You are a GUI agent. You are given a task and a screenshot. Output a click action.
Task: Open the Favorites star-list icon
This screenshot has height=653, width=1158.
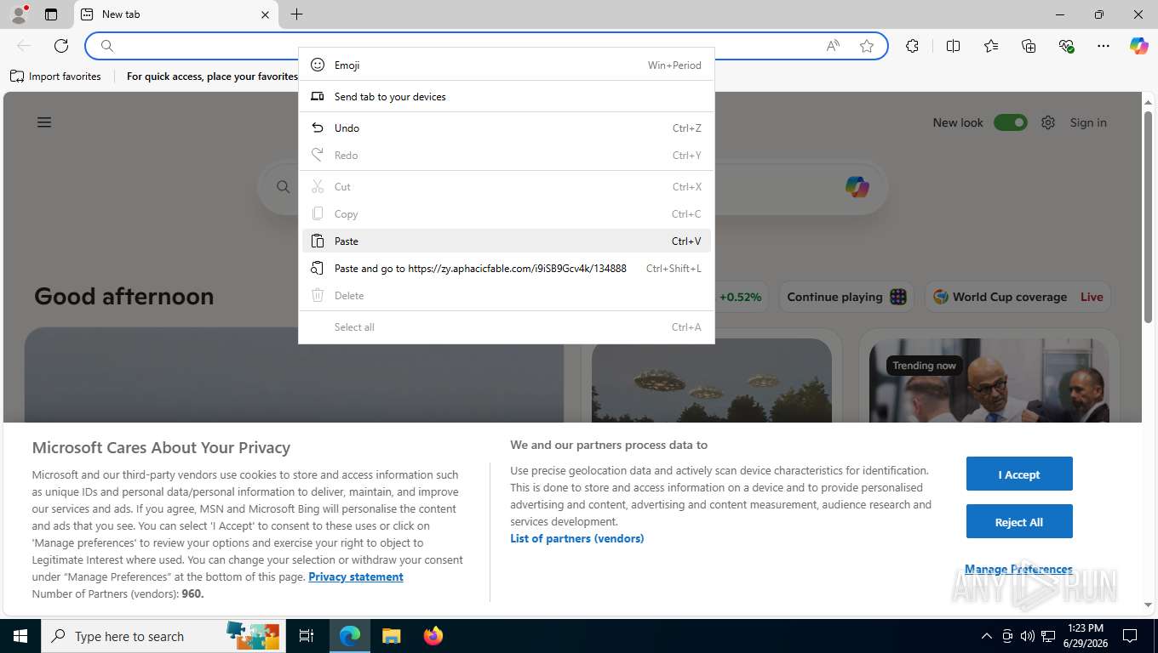[991, 46]
